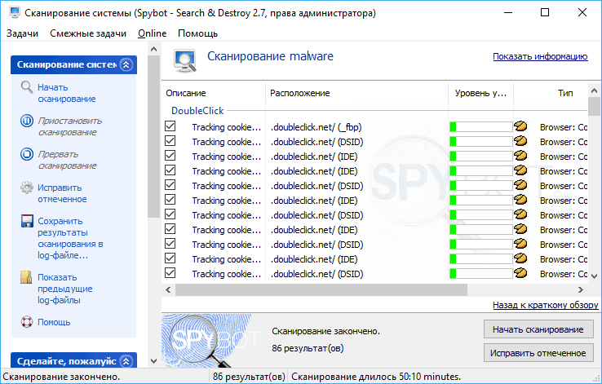This screenshot has height=384, width=602.
Task: Click the magnifier icon beside sidebar Начать сканирование
Action: pos(26,87)
